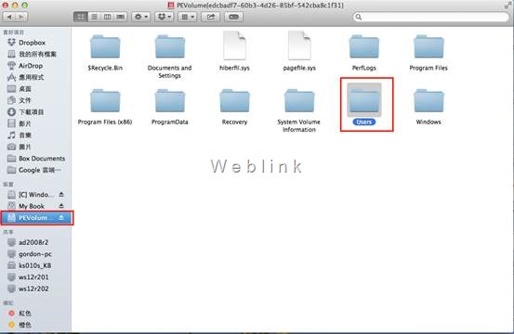Switch to Cover Flow view
514x334 pixels.
121,17
